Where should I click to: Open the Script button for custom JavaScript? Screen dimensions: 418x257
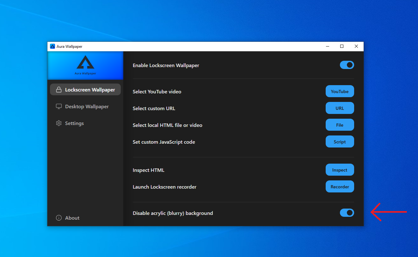click(x=340, y=142)
